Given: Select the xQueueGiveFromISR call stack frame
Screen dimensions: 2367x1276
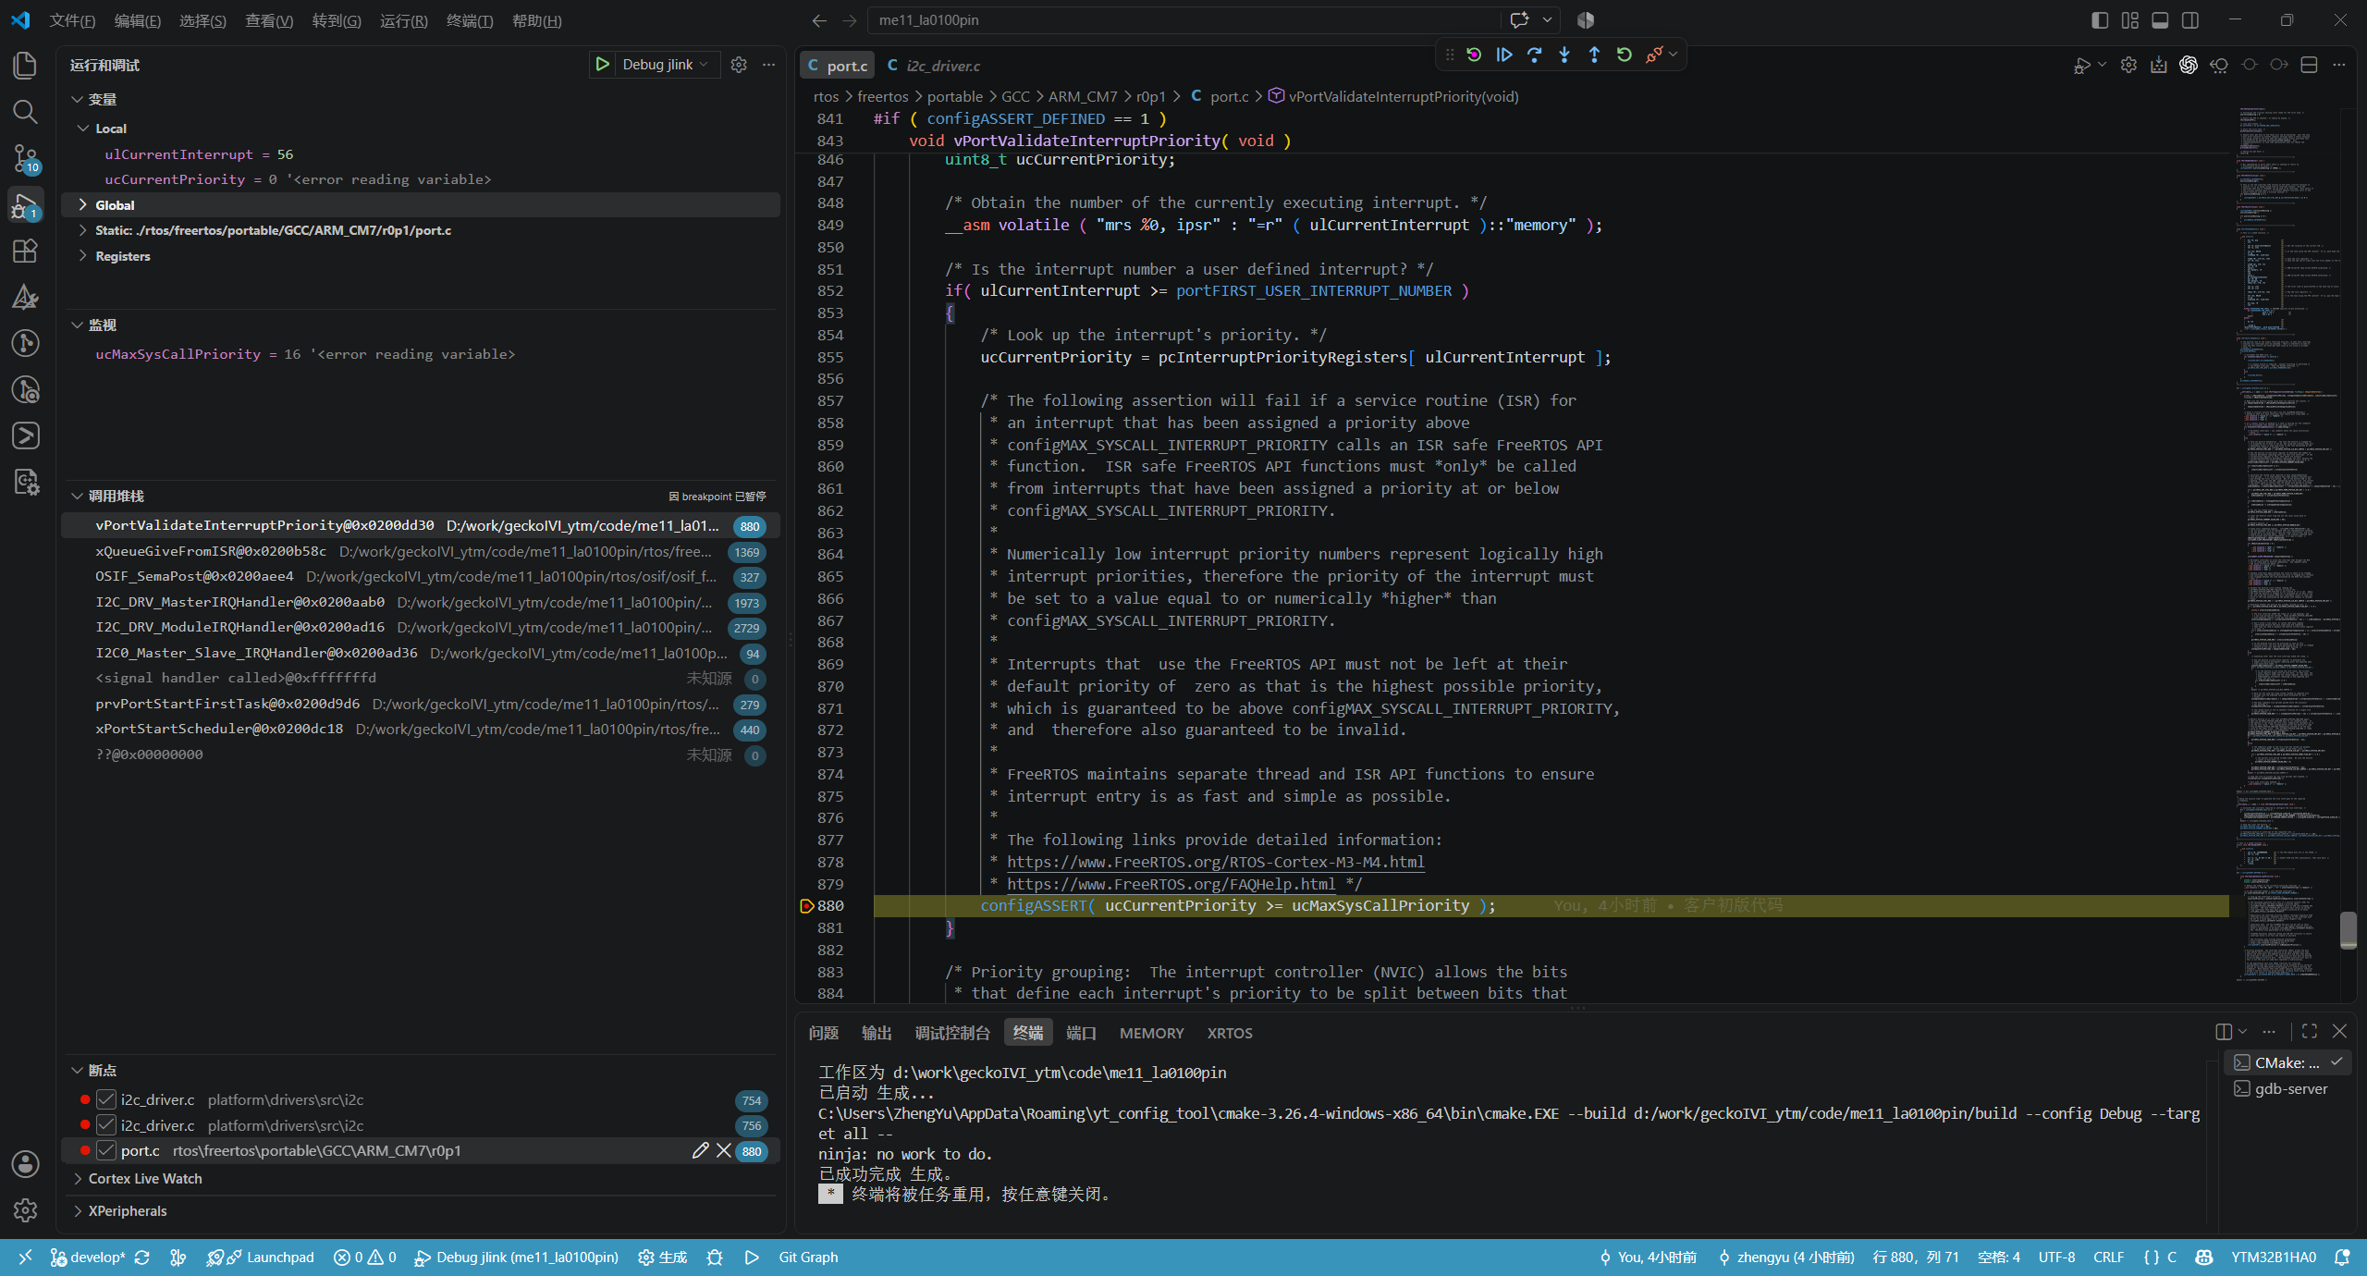Looking at the screenshot, I should click(x=421, y=551).
